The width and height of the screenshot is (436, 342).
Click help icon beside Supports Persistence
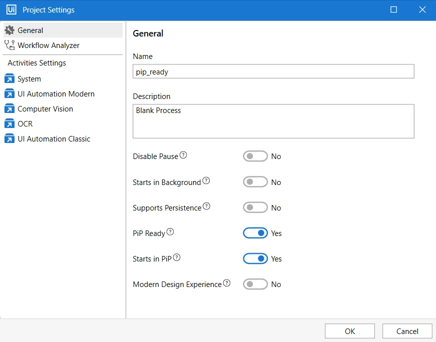(206, 206)
